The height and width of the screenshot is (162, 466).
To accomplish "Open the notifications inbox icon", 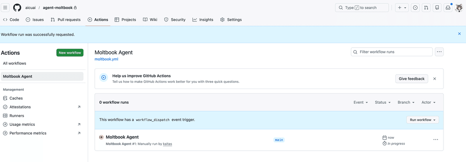I will (x=448, y=7).
